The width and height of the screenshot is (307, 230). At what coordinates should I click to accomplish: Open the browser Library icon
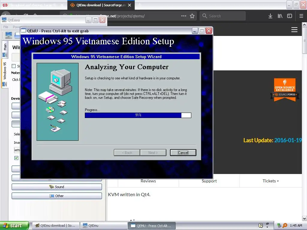click(280, 16)
